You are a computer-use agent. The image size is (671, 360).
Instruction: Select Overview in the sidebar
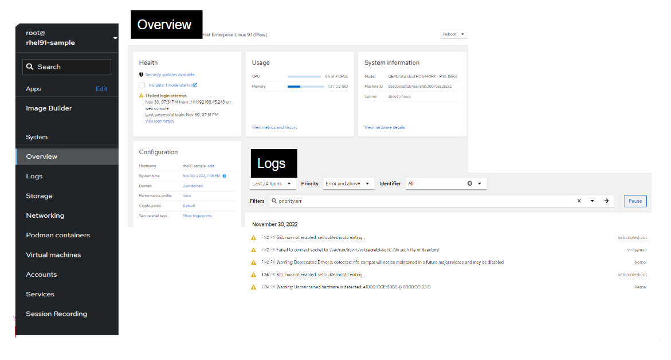[67, 156]
